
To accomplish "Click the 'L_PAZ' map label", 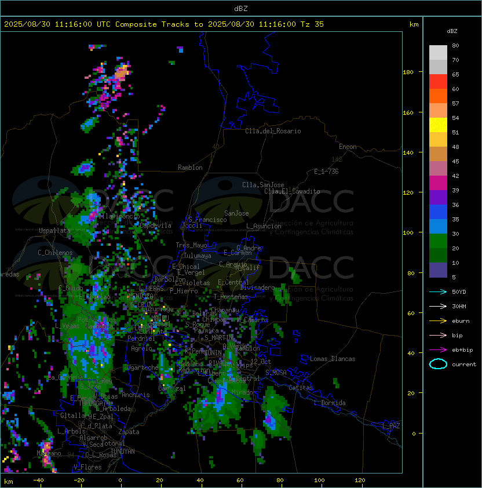I will point(391,426).
